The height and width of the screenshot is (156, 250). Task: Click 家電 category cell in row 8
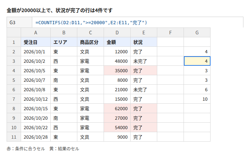pos(90,109)
